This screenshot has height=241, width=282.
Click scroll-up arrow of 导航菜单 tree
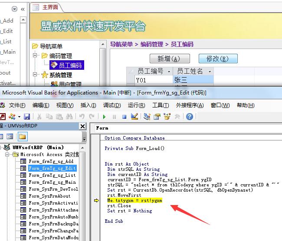click(103, 44)
